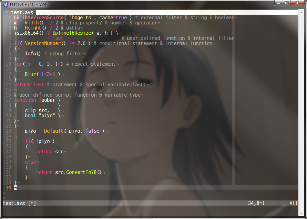The height and width of the screenshot is (219, 307).
Task: Minimize the VIM window
Action: [x=279, y=3]
